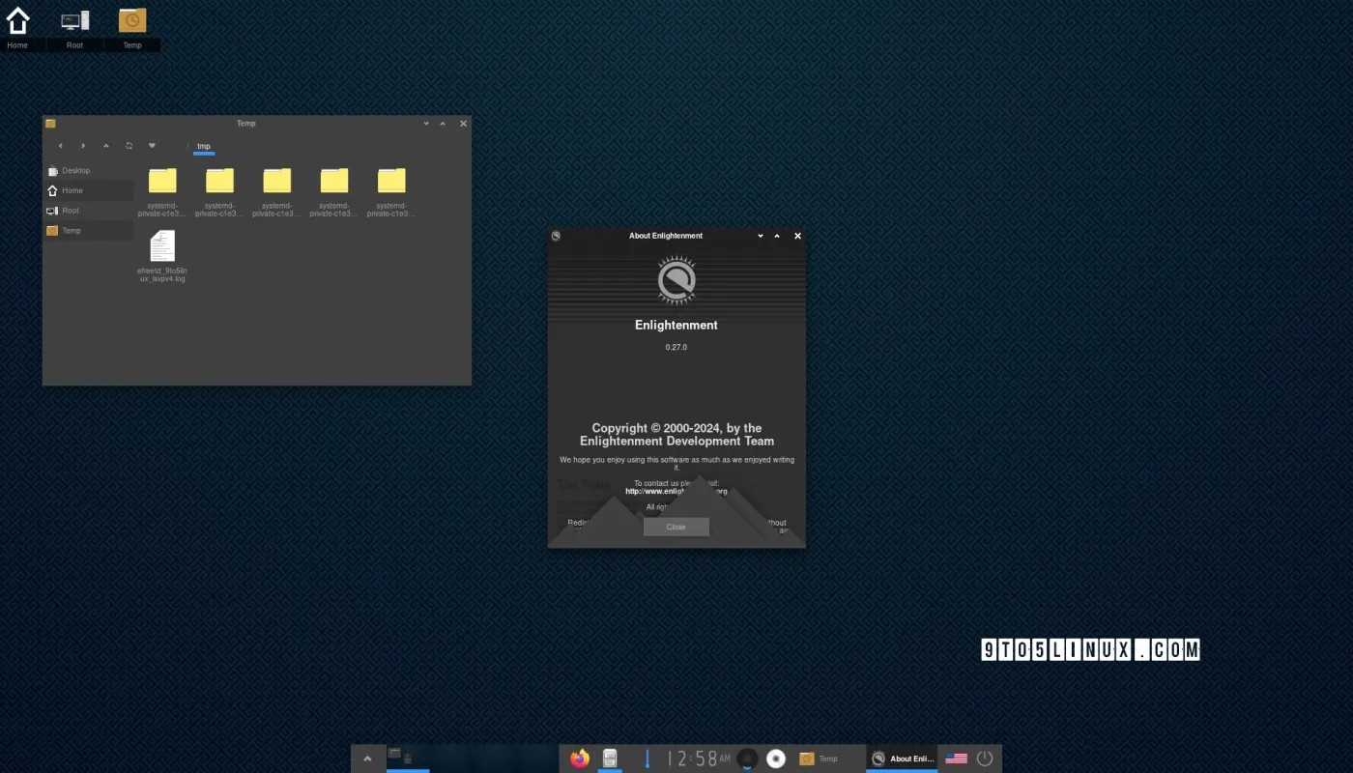Screen dimensions: 1353x773
Task: Open the file manager shelf launcher
Action: (x=610, y=759)
